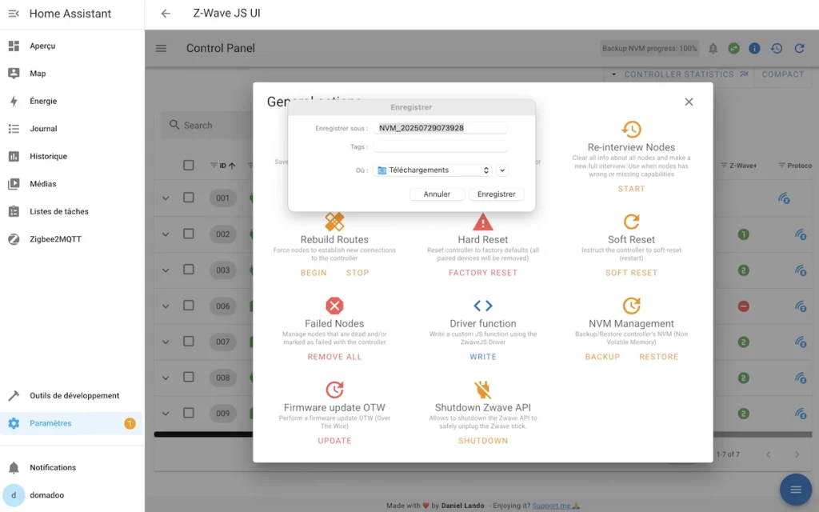Viewport: 819px width, 512px height.
Task: Open the blue info icon
Action: pyautogui.click(x=754, y=49)
